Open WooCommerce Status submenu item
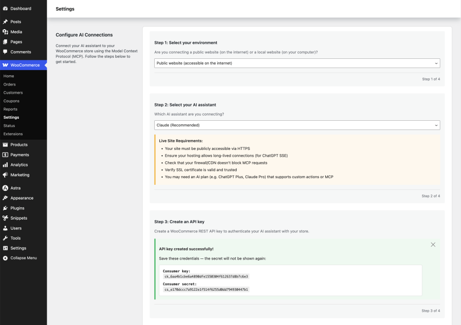 [9, 125]
